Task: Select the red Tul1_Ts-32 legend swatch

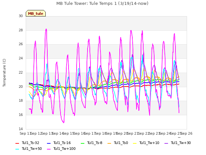Action: (x=17, y=143)
